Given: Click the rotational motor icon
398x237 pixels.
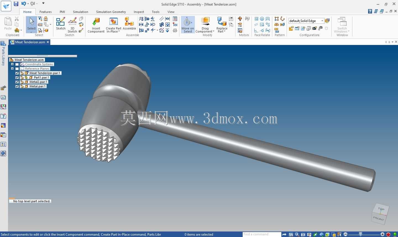Looking at the screenshot, I should (240, 19).
